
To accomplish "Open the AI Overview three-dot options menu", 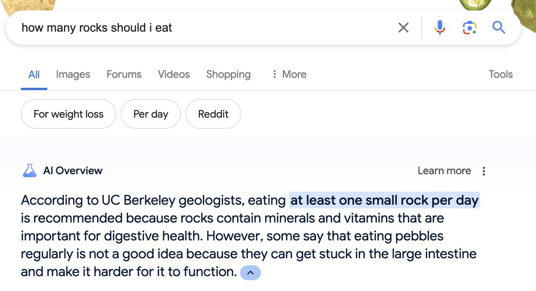I will pyautogui.click(x=484, y=171).
